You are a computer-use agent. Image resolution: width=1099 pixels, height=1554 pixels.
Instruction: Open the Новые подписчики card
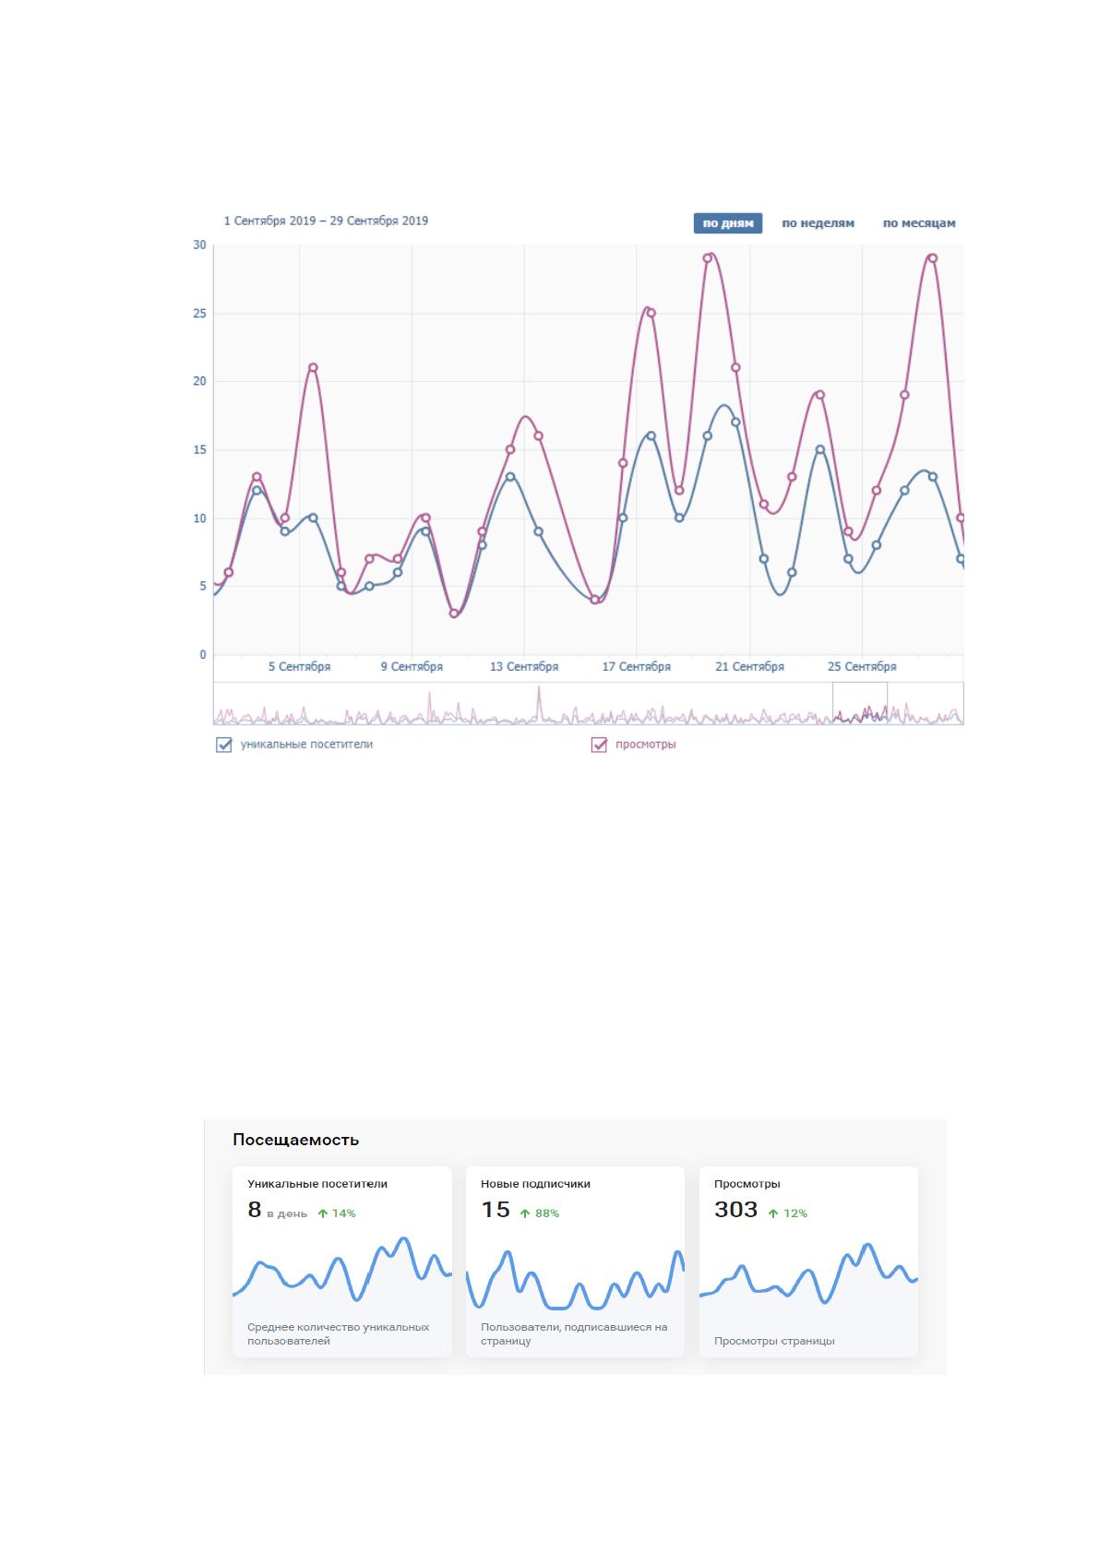[x=575, y=1261]
